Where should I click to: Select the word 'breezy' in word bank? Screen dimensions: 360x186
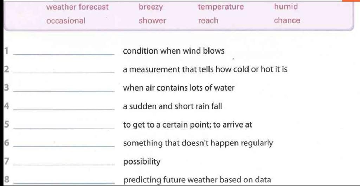(151, 7)
